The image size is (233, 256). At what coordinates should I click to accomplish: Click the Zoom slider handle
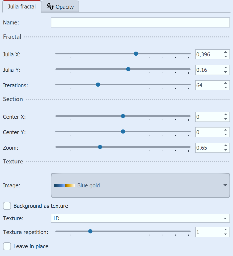(100, 147)
